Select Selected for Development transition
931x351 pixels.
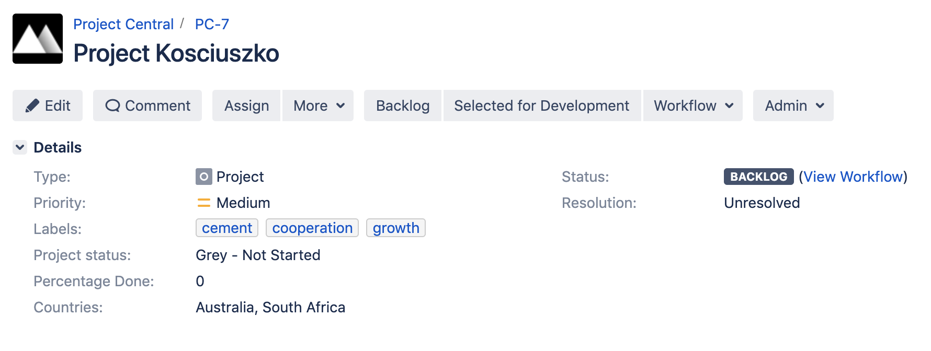click(x=542, y=105)
